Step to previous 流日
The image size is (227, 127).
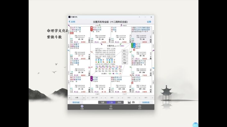(122, 98)
